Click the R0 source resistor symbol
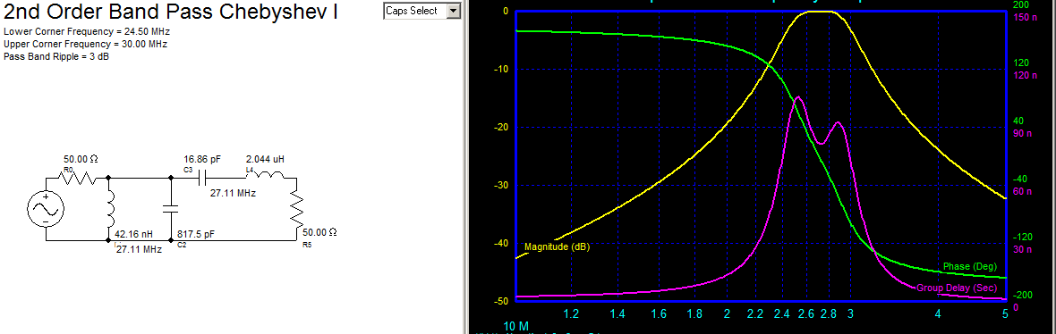This screenshot has width=1056, height=334. 78,178
